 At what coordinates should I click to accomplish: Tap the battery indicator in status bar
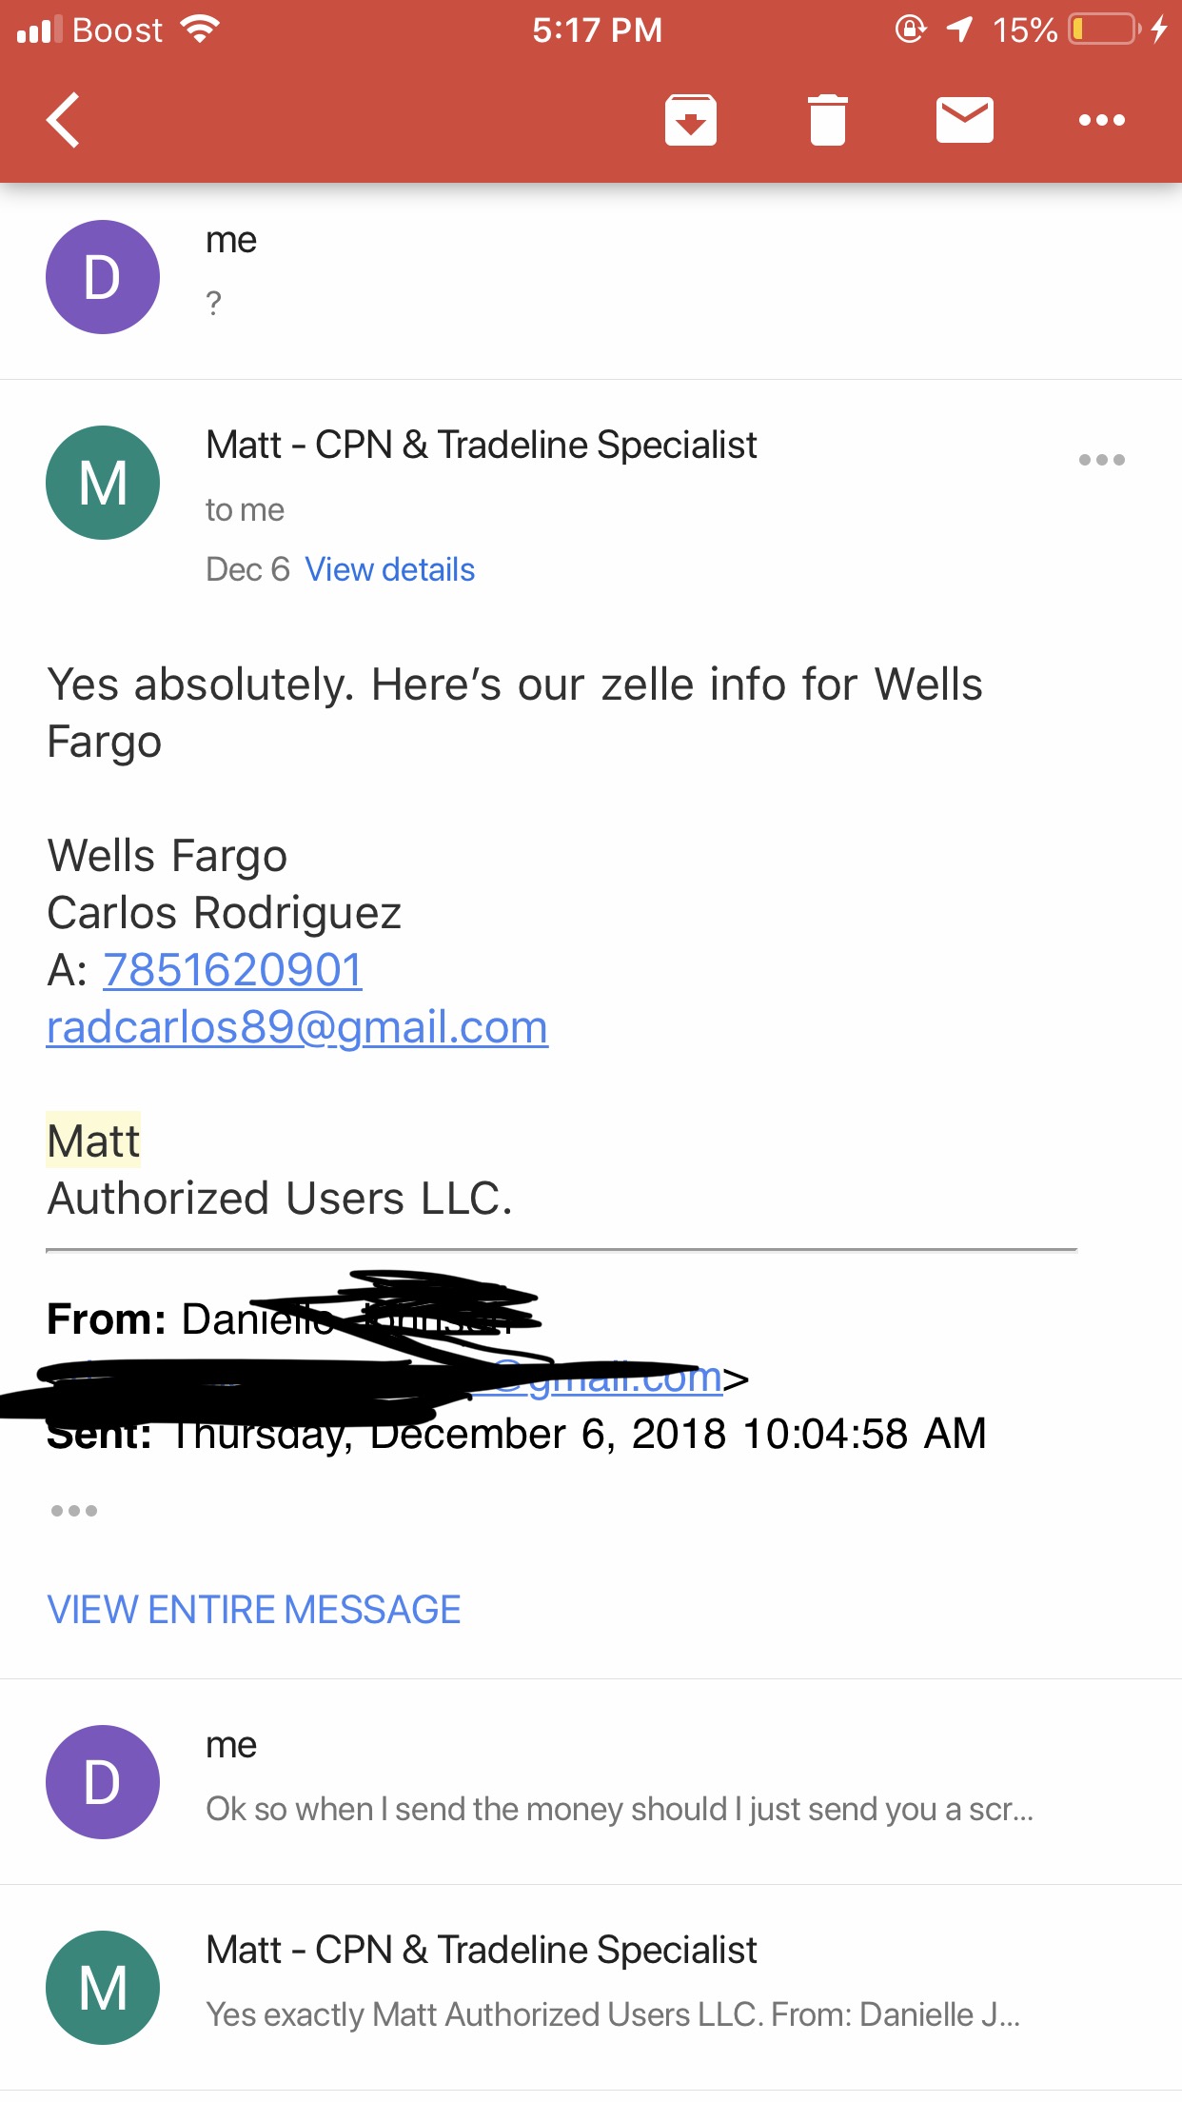(1105, 30)
